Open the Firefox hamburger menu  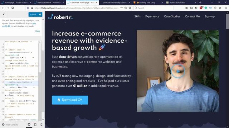pyautogui.click(x=226, y=8)
